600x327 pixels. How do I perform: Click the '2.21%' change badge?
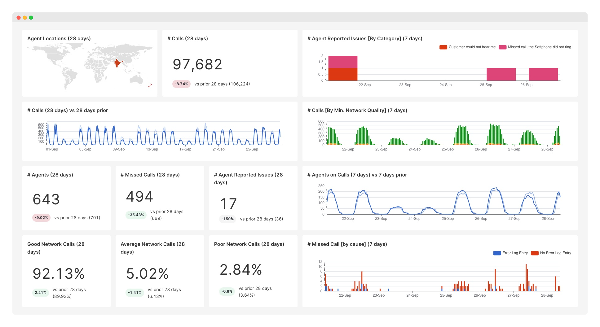point(41,293)
